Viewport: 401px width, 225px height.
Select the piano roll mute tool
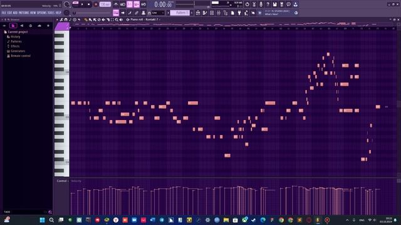(x=103, y=19)
